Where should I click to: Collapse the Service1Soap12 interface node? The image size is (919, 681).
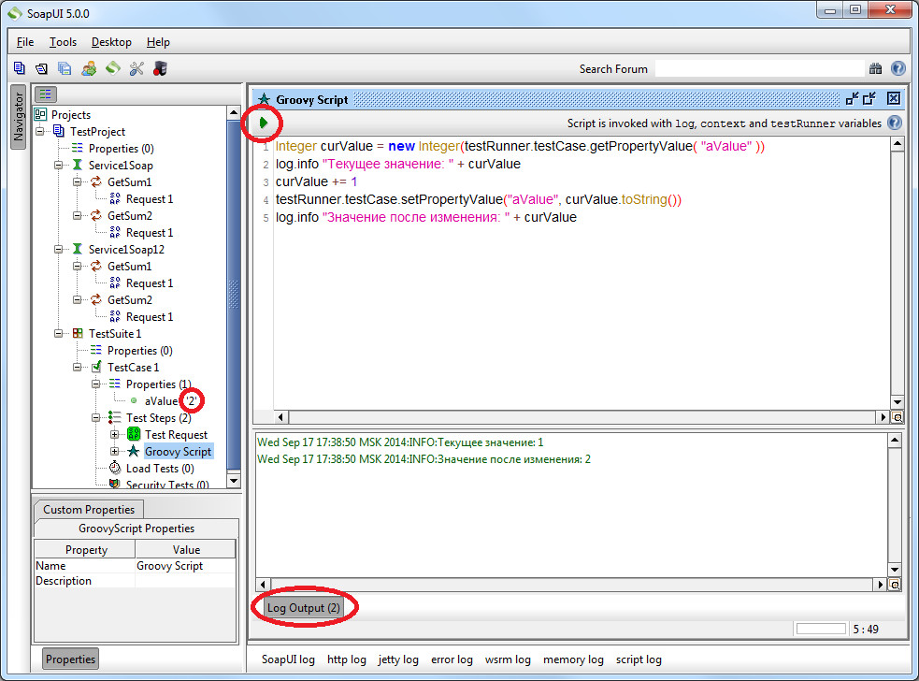click(61, 250)
